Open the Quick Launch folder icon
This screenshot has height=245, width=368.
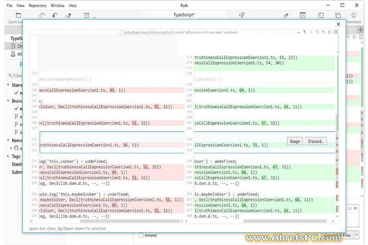pyautogui.click(x=18, y=15)
